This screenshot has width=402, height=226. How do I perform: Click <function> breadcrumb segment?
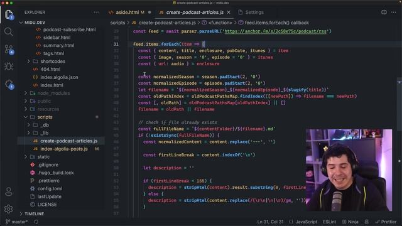coord(220,23)
